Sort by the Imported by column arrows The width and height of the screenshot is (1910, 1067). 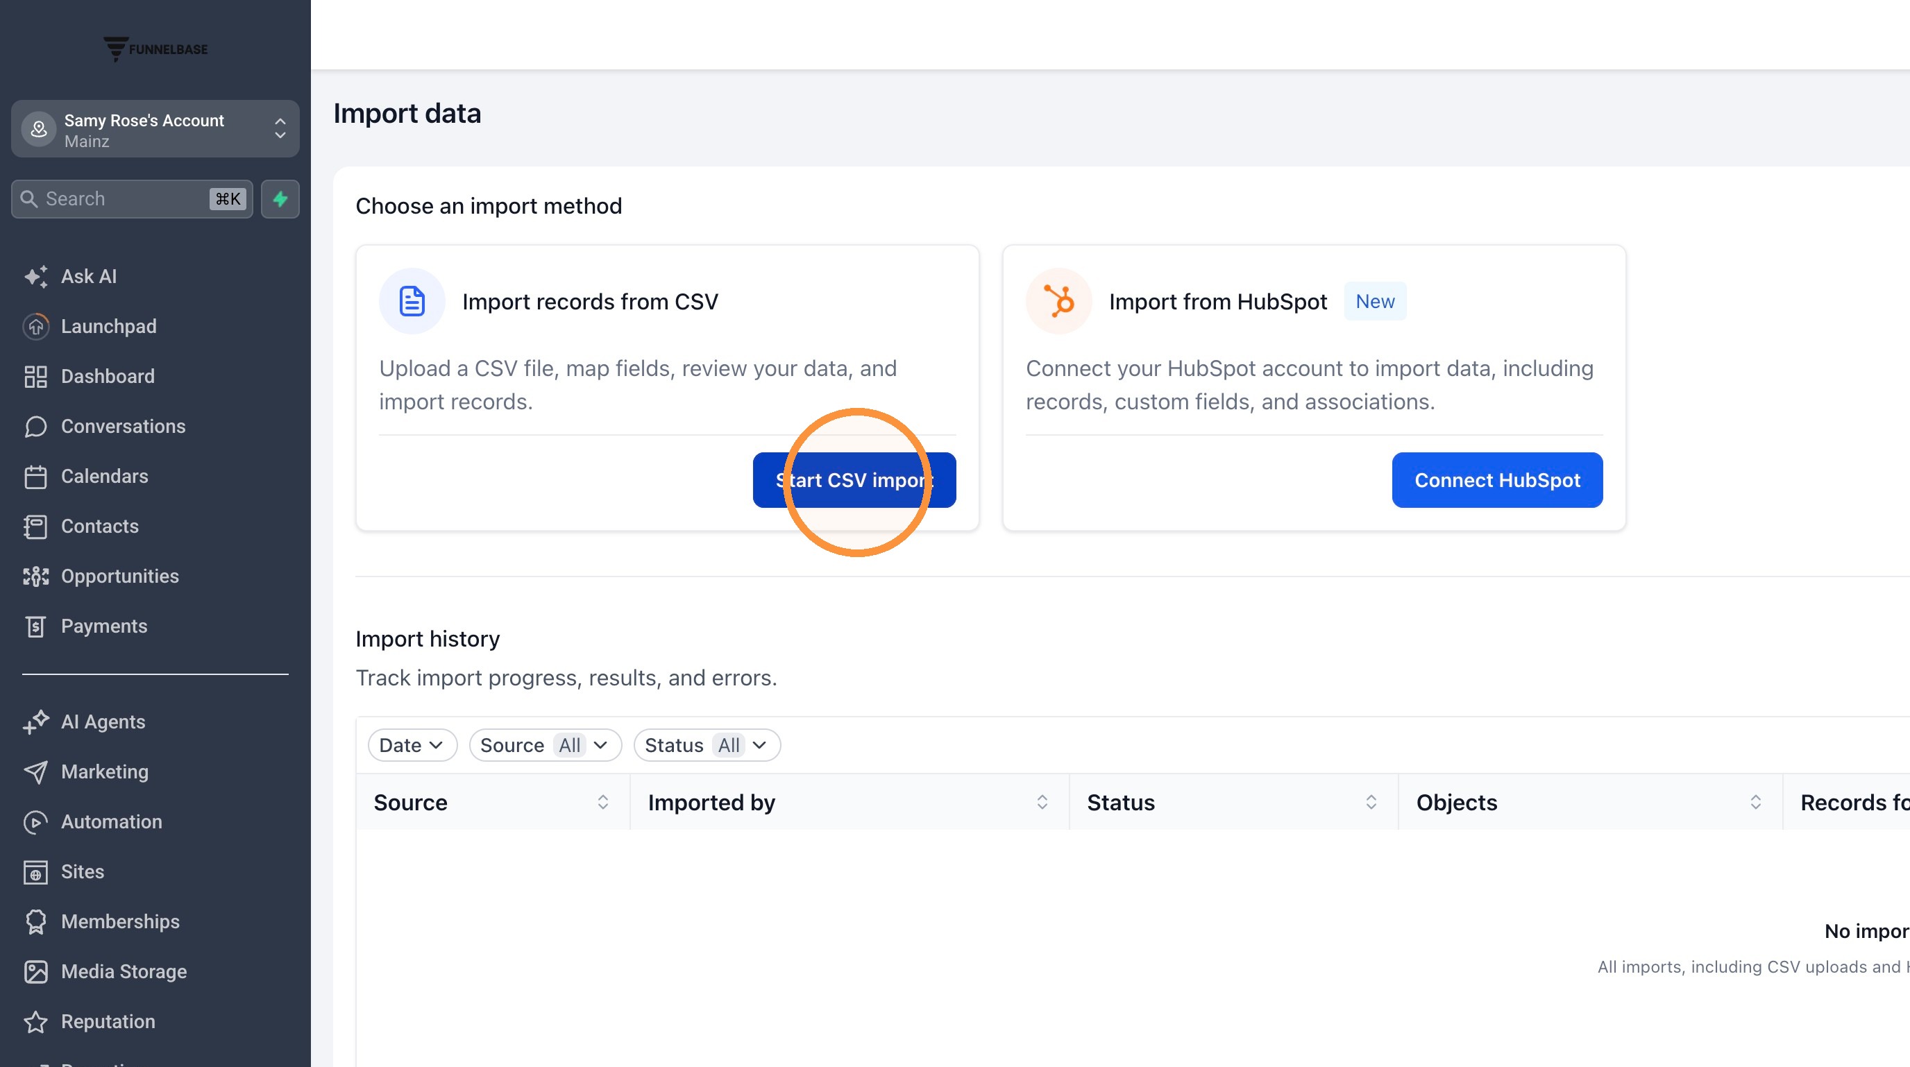[x=1042, y=803]
